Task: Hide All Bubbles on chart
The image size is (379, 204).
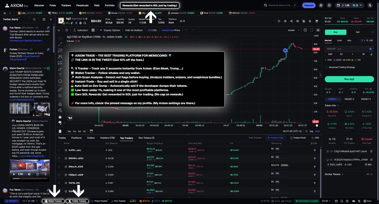Action: 134,30
